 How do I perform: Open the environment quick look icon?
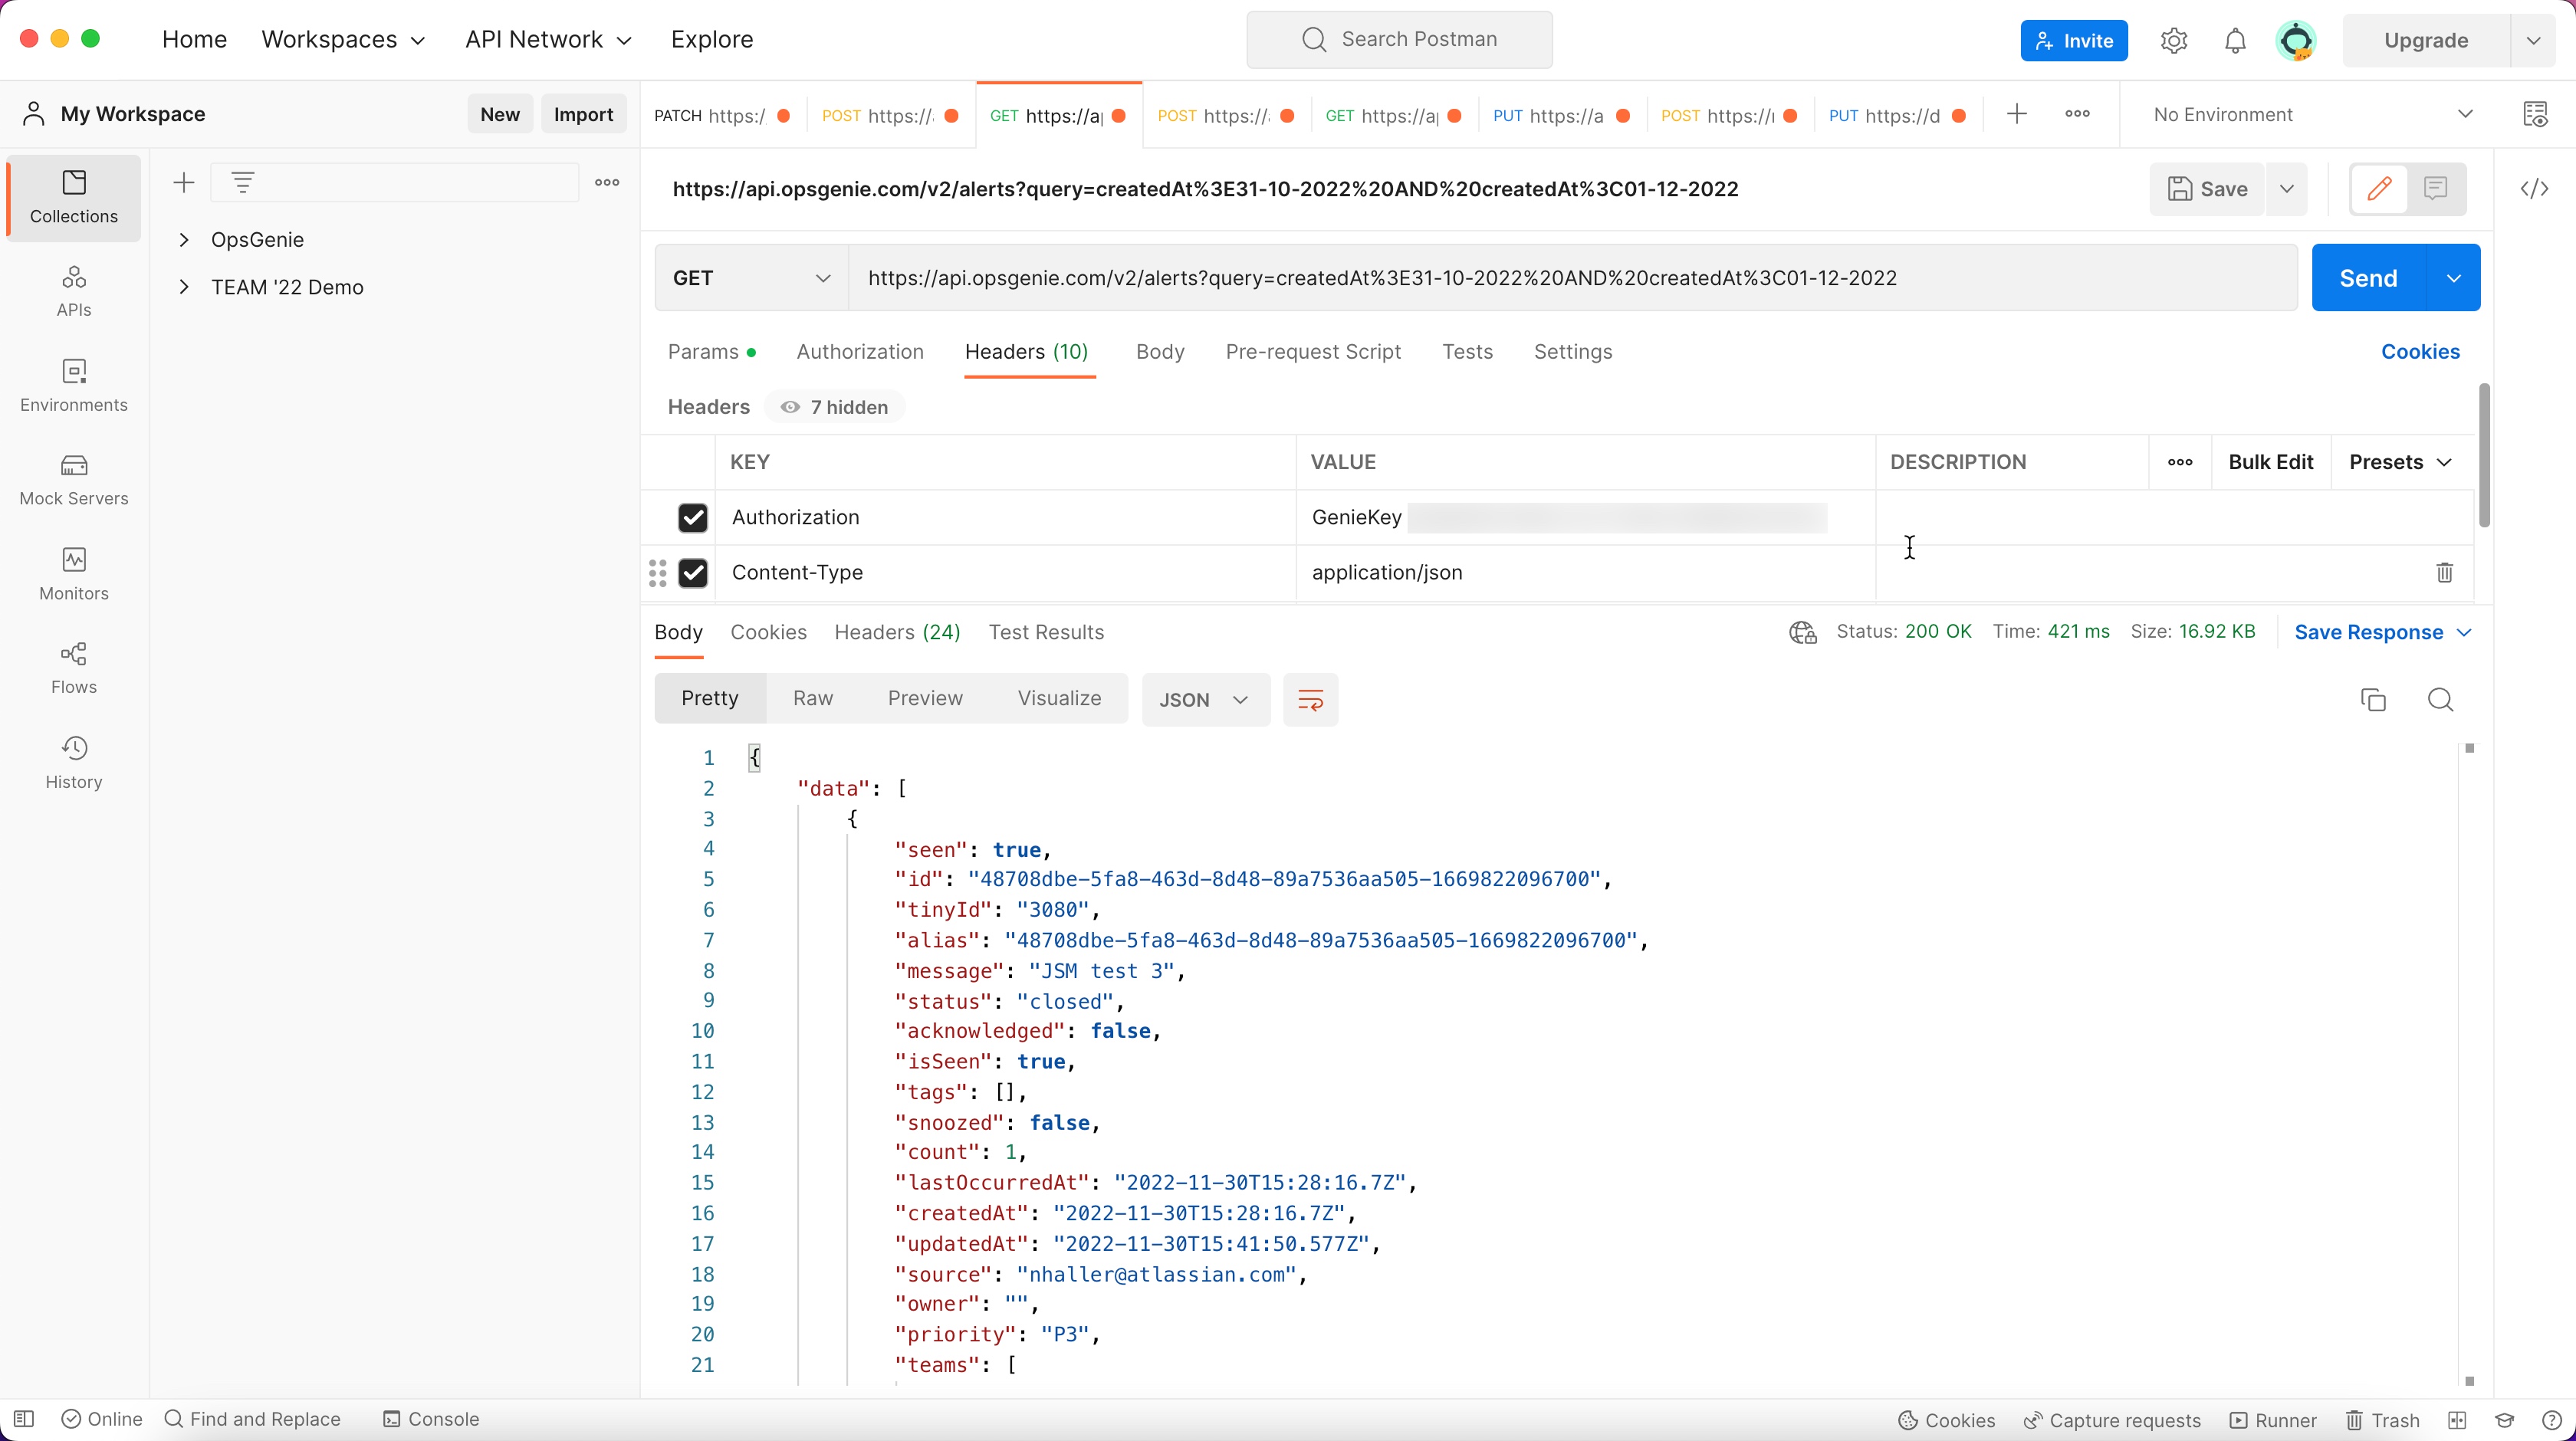click(x=2535, y=114)
